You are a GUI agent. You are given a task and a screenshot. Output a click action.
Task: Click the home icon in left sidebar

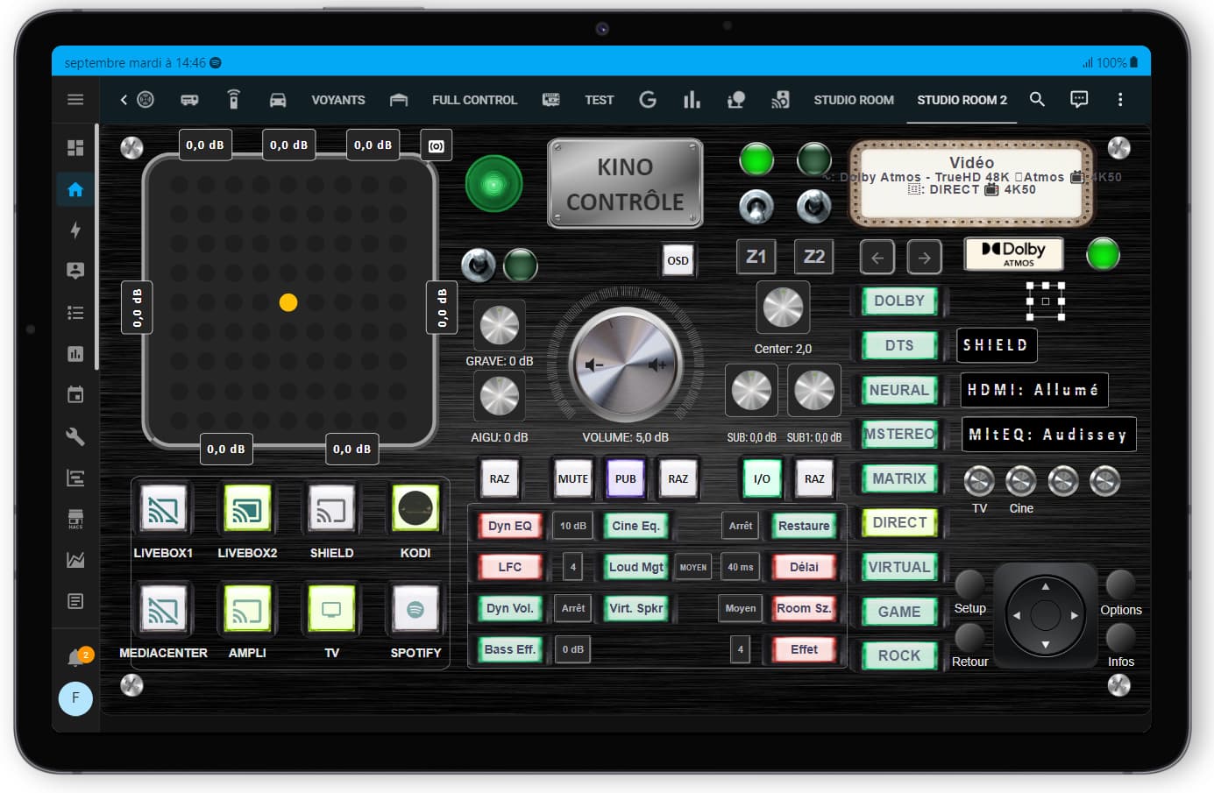click(75, 189)
